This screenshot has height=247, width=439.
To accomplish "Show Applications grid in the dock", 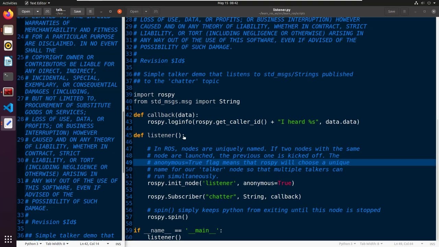I will (8, 239).
